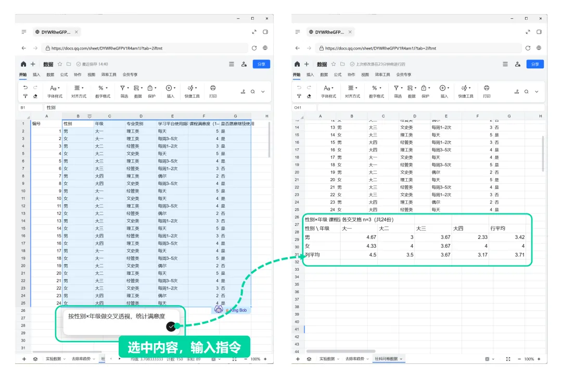Click the B1 cell name box in the left window
The image size is (562, 378).
30,107
